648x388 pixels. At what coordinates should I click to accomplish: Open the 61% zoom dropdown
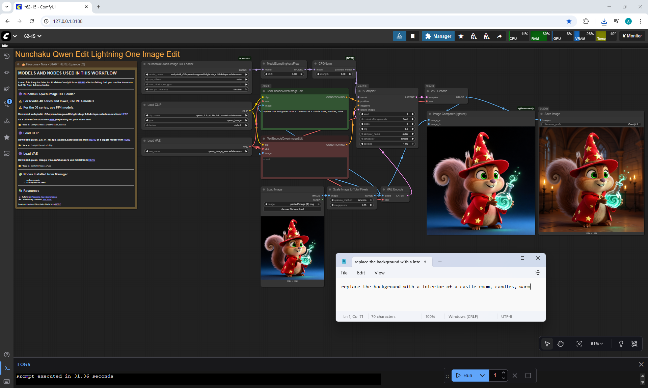coord(597,344)
